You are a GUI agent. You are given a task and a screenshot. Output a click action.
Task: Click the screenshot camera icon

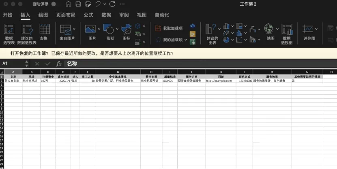137,42
